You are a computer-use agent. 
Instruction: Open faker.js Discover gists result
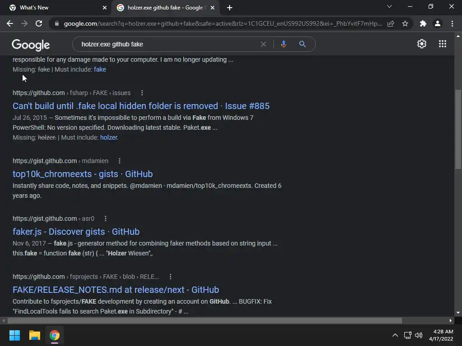[x=76, y=232]
